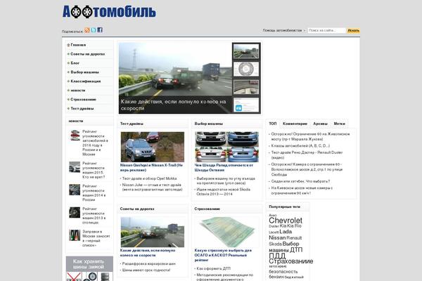The image size is (422, 281).
Task: Open the Как хранить шины зимой banner
Action: click(89, 264)
